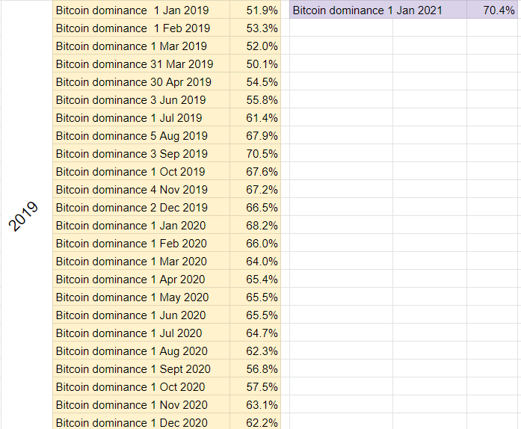
Task: Click the 64.0% value cell
Action: click(x=255, y=261)
